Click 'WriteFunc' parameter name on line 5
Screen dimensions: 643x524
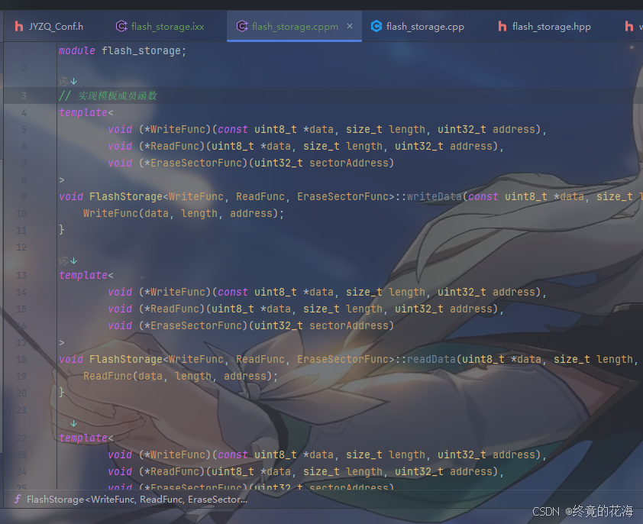178,129
